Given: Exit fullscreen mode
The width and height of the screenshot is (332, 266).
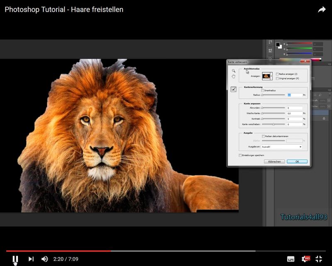Looking at the screenshot, I should [x=319, y=259].
